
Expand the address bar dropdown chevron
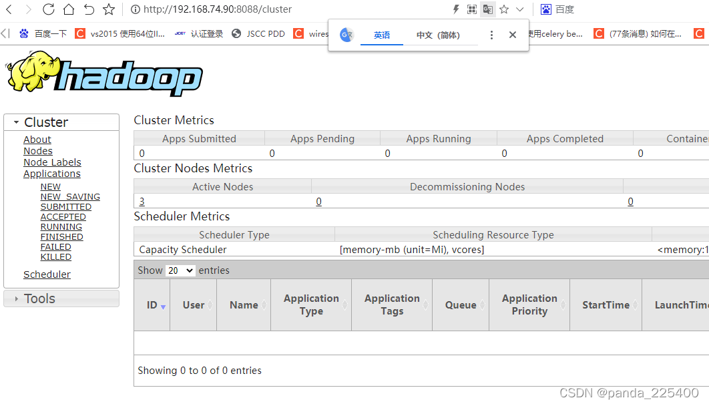[x=520, y=9]
